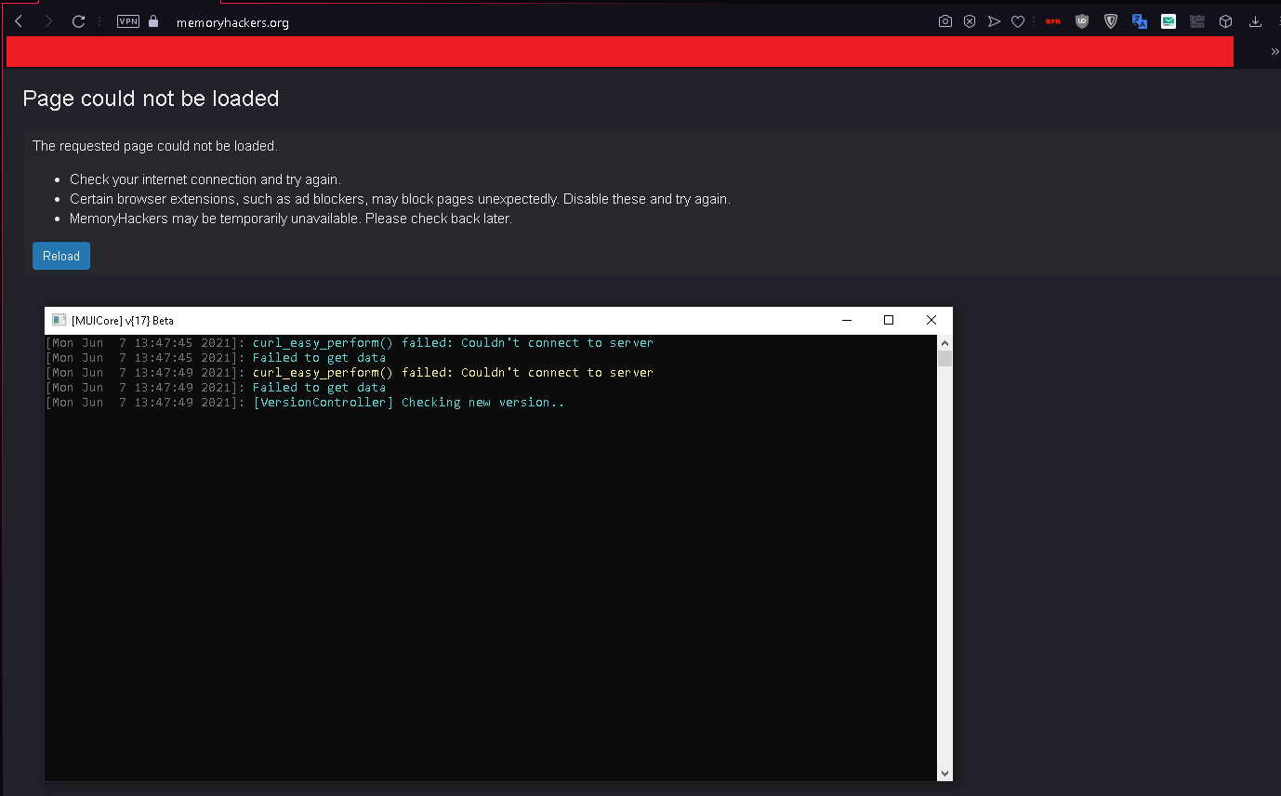Click the console scrollbar down arrow
The height and width of the screenshot is (796, 1281).
pos(944,774)
